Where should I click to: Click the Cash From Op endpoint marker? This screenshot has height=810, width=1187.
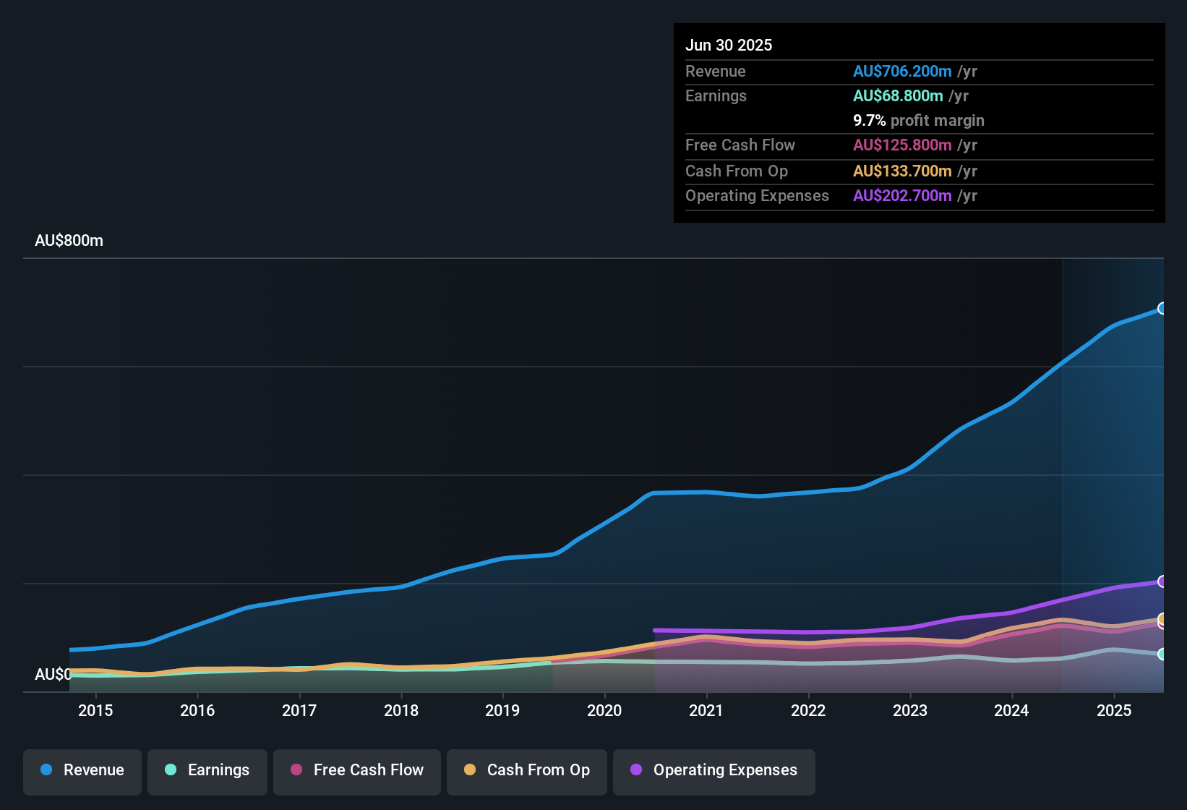(x=1162, y=620)
